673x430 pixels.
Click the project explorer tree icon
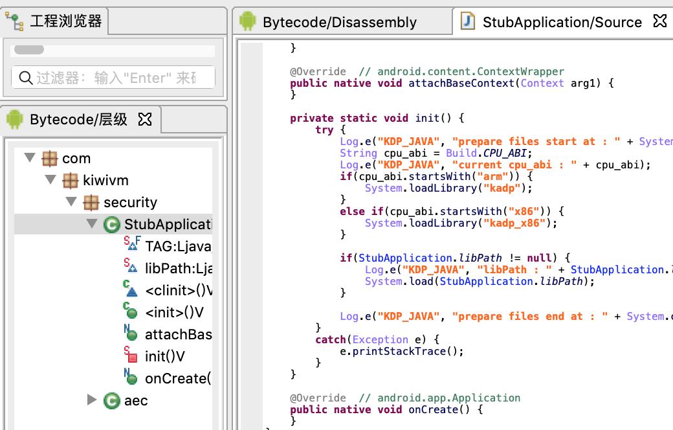tap(15, 22)
